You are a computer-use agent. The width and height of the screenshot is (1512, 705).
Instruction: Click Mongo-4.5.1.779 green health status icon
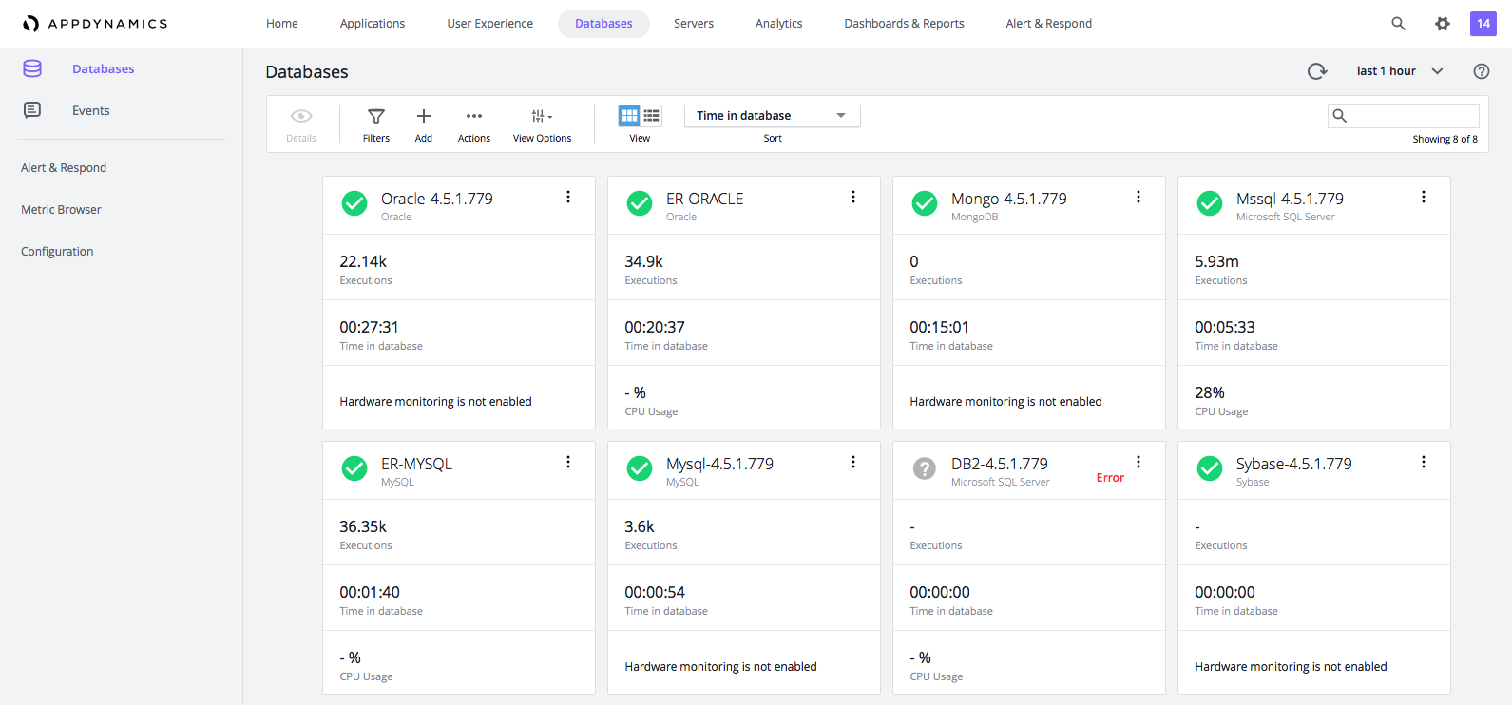click(x=925, y=203)
